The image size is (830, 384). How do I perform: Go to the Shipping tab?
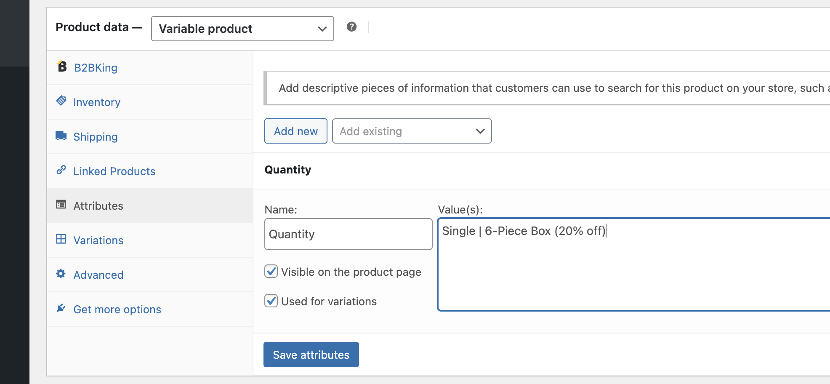pyautogui.click(x=150, y=137)
